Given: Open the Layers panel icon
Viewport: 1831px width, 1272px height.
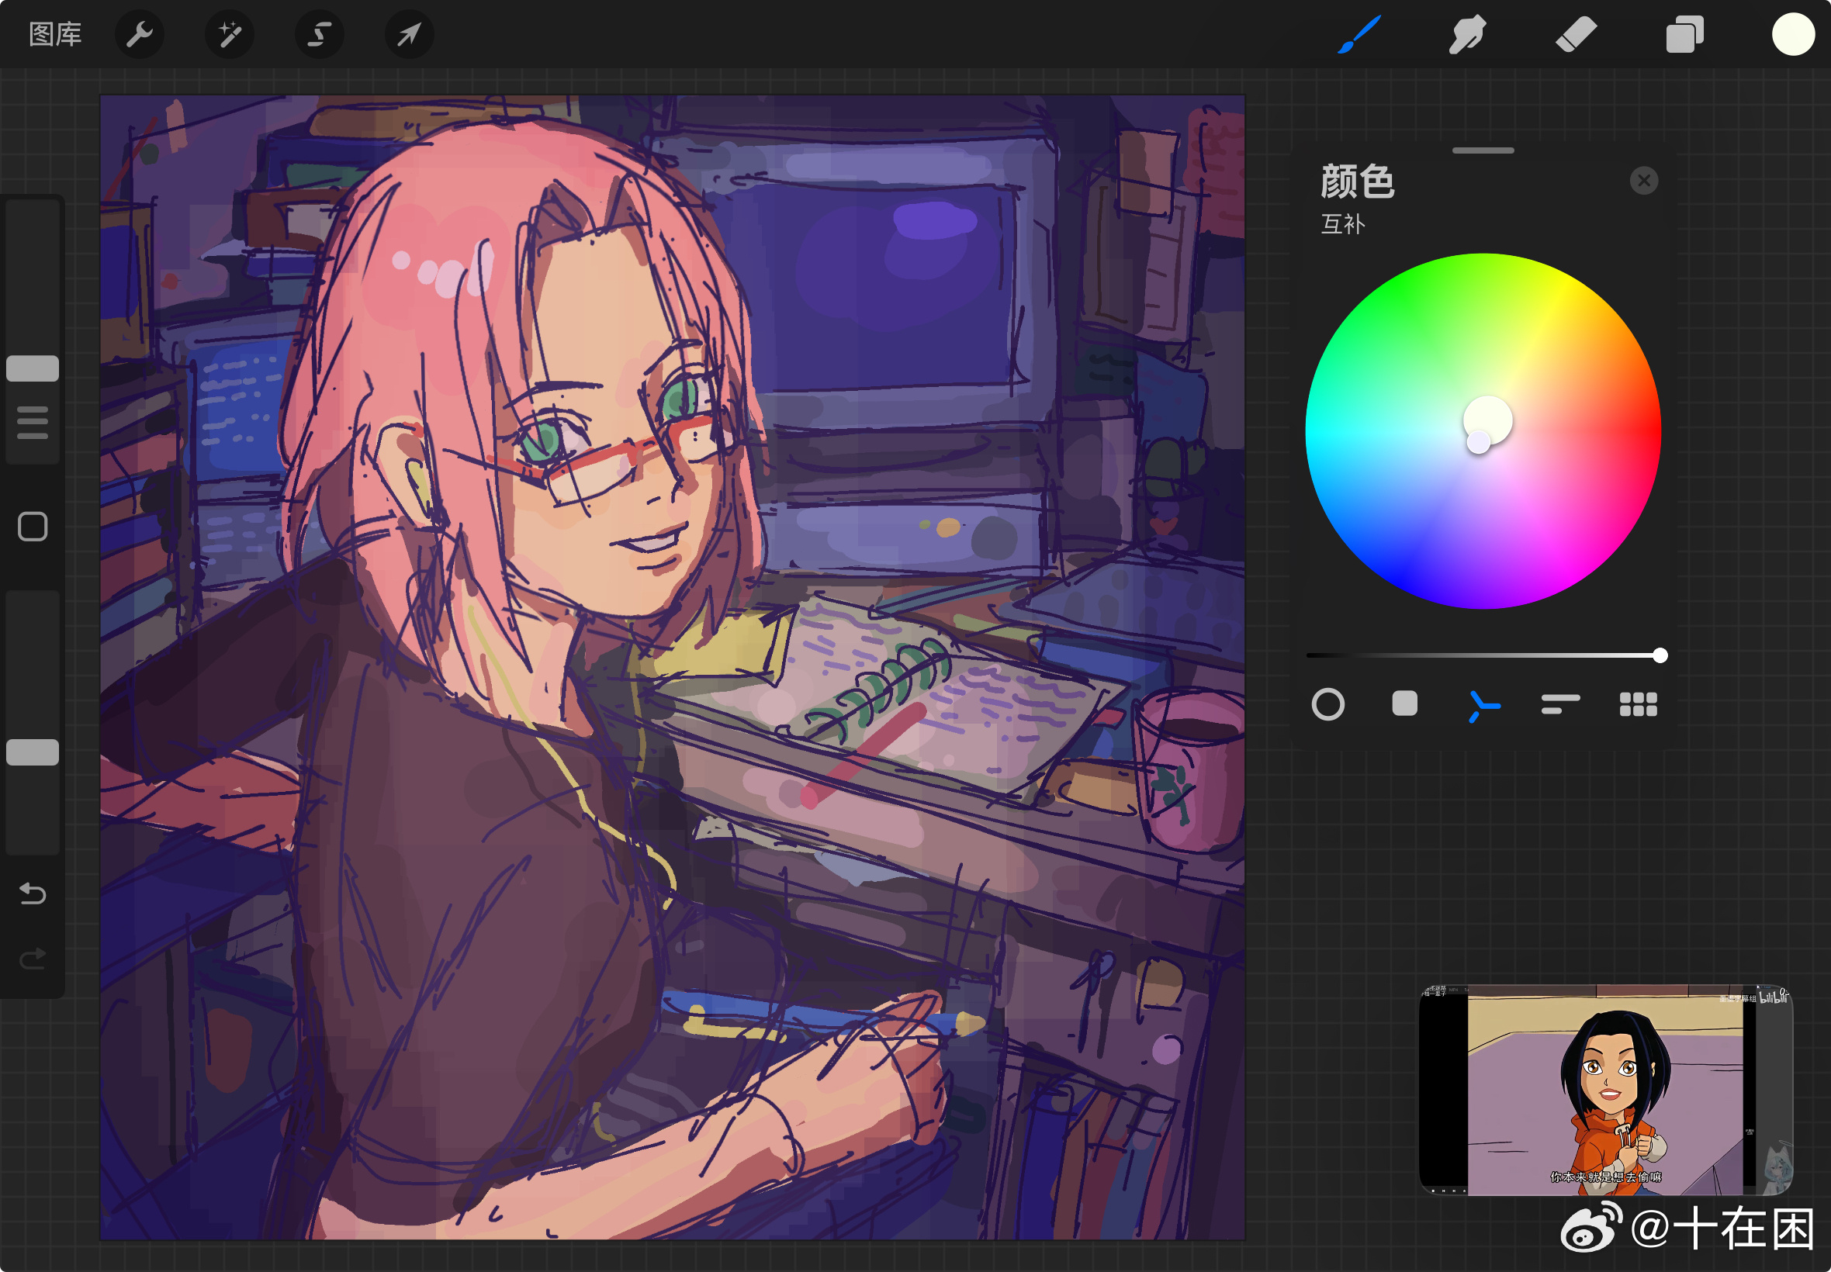Looking at the screenshot, I should [1684, 34].
